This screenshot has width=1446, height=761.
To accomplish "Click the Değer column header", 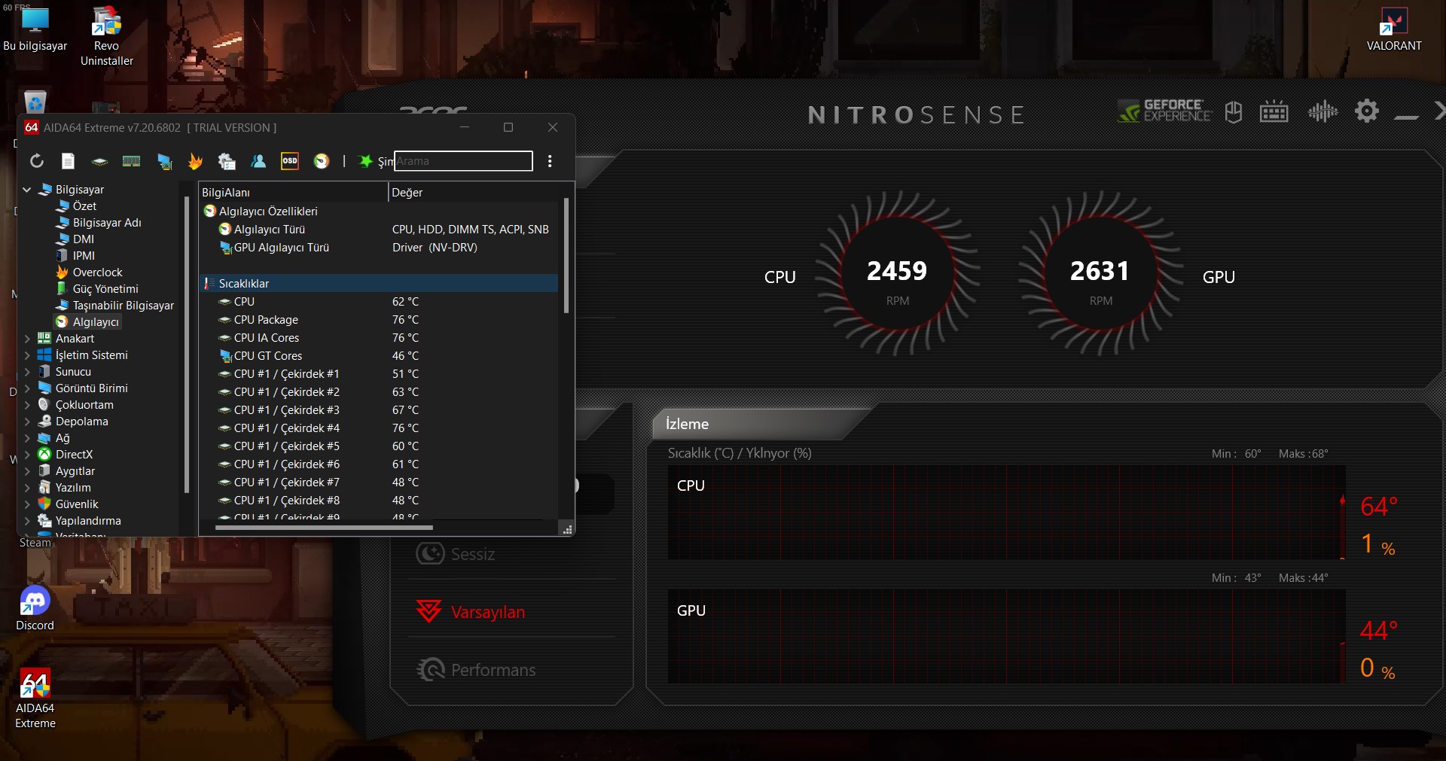I will (x=474, y=193).
